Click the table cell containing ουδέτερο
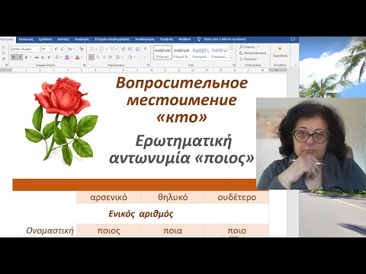 237,197
